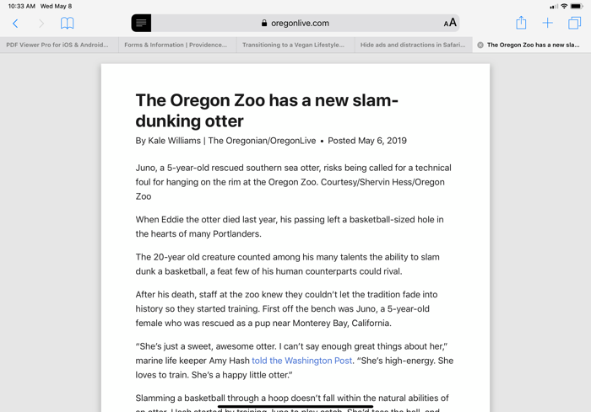
Task: Tap the forward navigation arrow
Action: tap(41, 24)
